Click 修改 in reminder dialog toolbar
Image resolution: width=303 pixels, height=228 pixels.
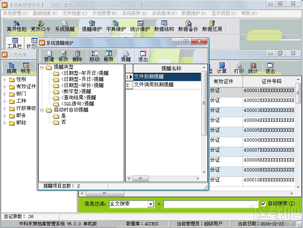63,56
